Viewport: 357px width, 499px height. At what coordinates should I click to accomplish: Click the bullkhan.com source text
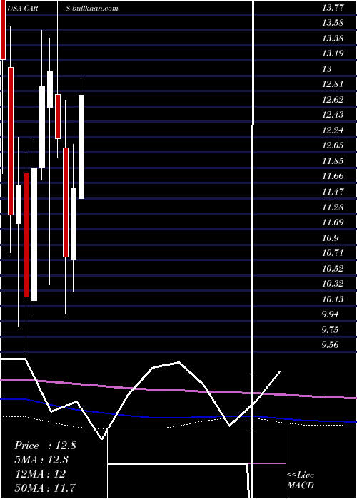95,9
